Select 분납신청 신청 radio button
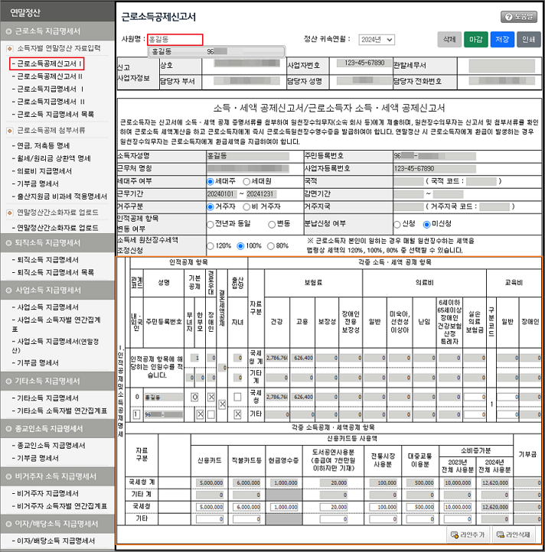545x552 pixels. click(397, 224)
